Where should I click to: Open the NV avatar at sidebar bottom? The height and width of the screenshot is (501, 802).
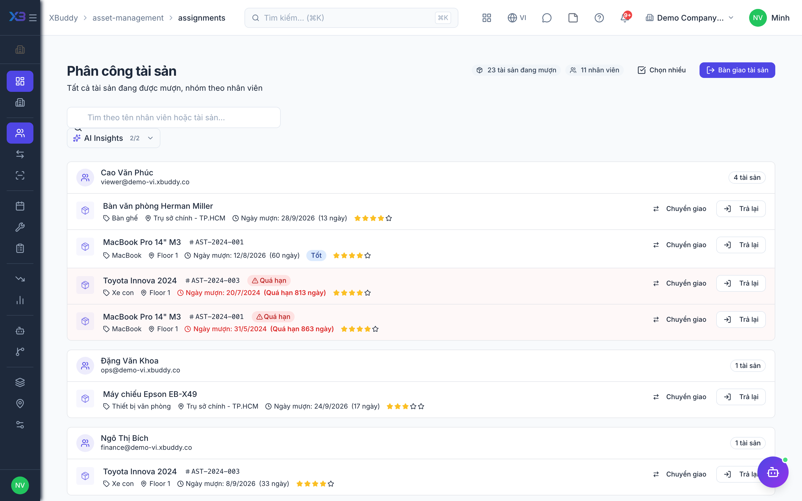pos(20,485)
